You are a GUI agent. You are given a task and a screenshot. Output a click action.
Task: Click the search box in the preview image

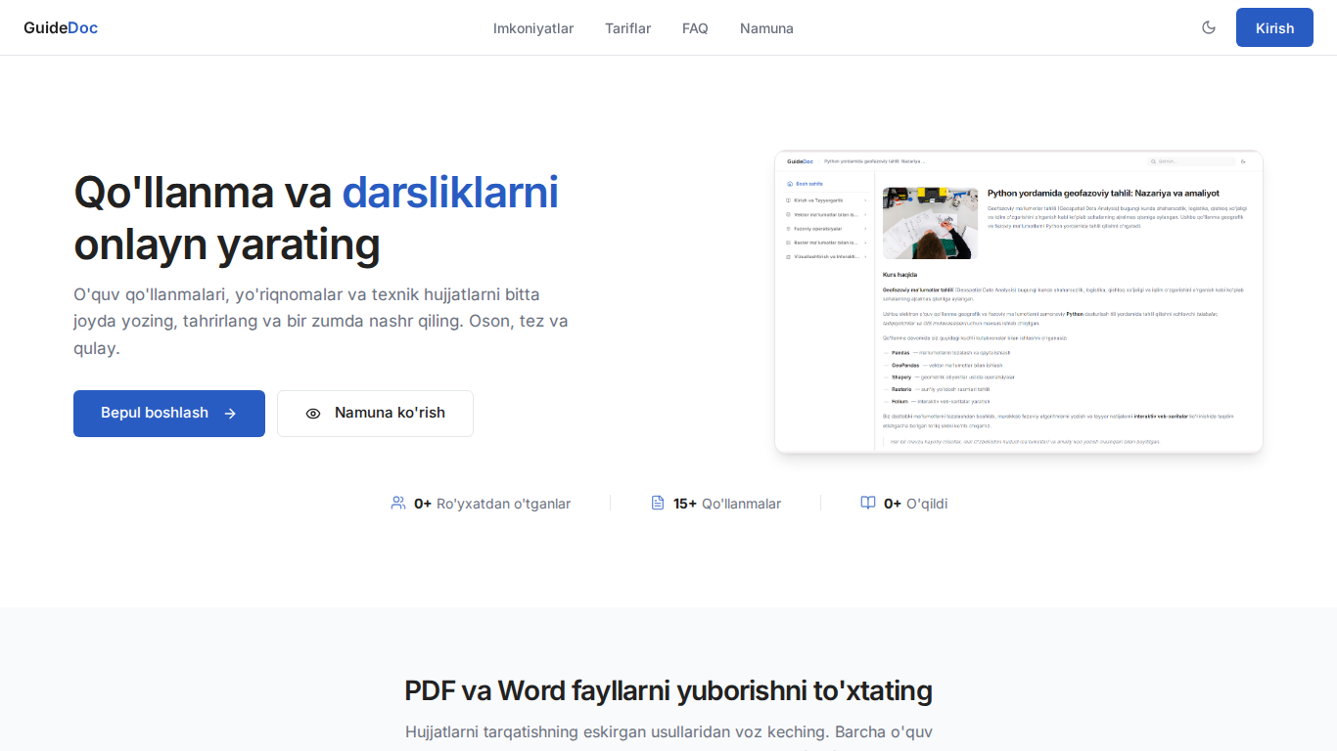[x=1191, y=161]
